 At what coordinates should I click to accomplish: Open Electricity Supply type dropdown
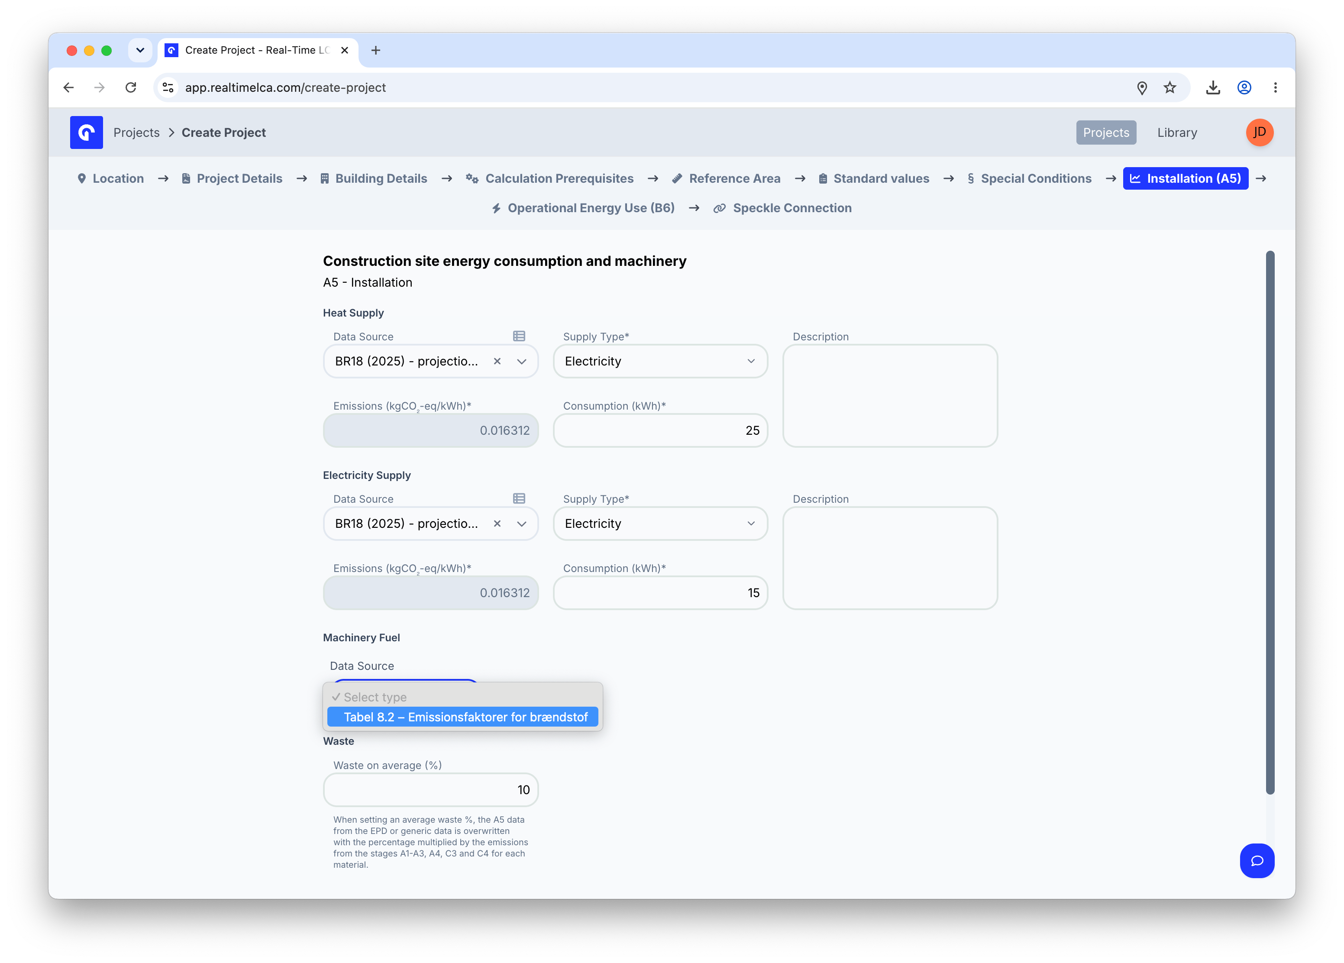pos(660,523)
